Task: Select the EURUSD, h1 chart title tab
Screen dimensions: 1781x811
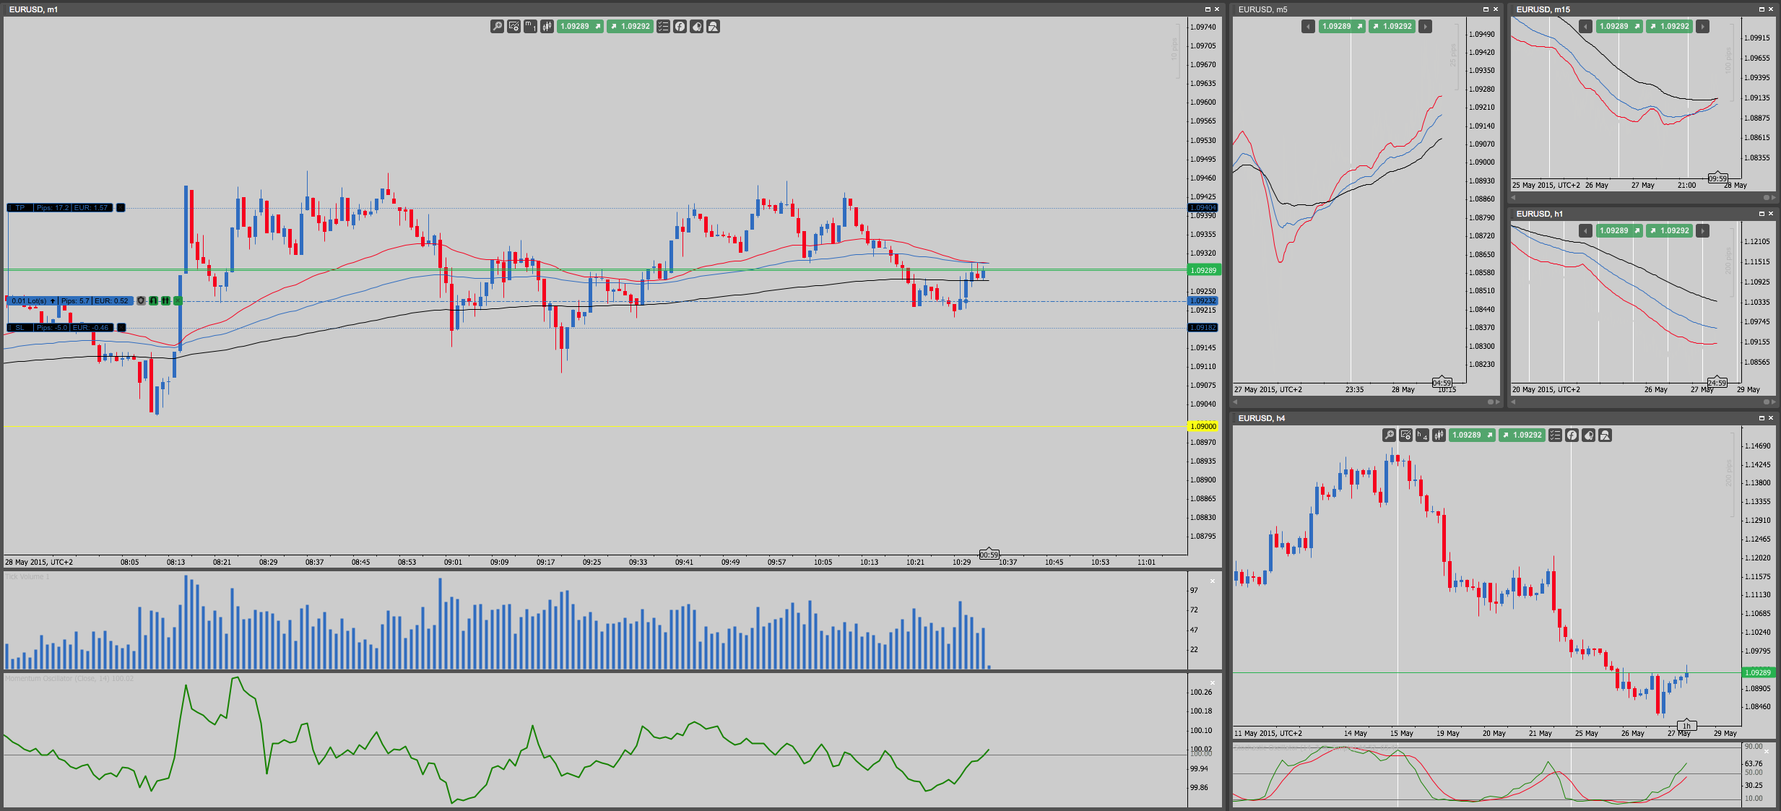Action: click(1539, 214)
